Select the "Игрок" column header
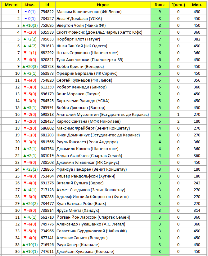Viewport: 208px width, 256px height. pyautogui.click(x=103, y=5)
